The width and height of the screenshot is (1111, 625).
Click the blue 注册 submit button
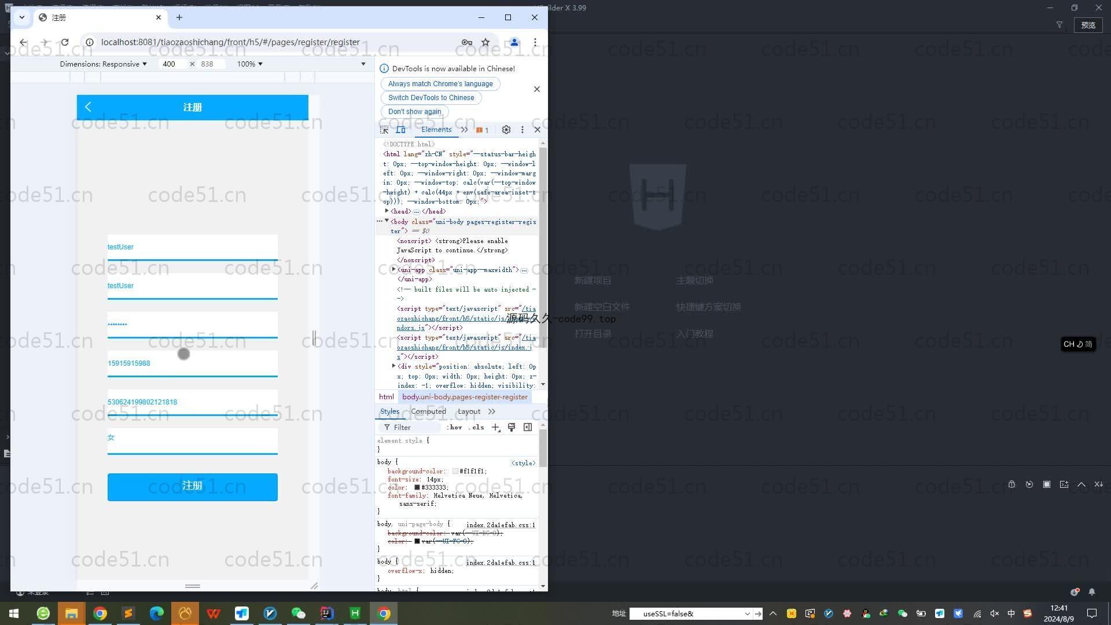192,487
